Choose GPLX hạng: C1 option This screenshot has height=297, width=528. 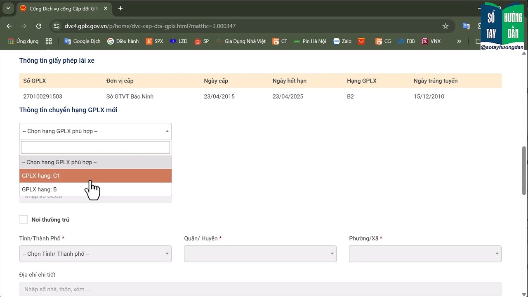tap(95, 176)
